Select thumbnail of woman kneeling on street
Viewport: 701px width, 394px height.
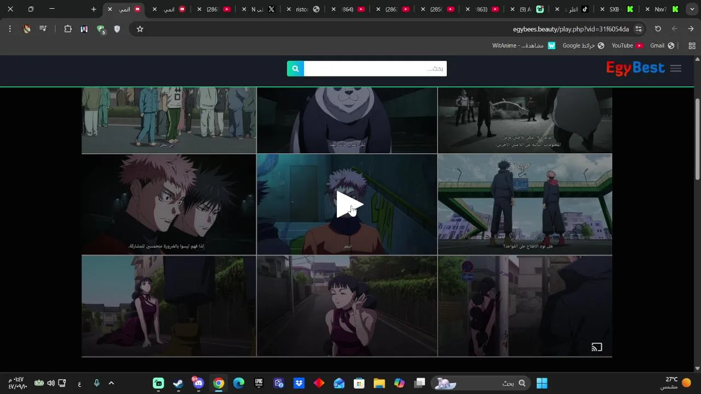pyautogui.click(x=169, y=306)
